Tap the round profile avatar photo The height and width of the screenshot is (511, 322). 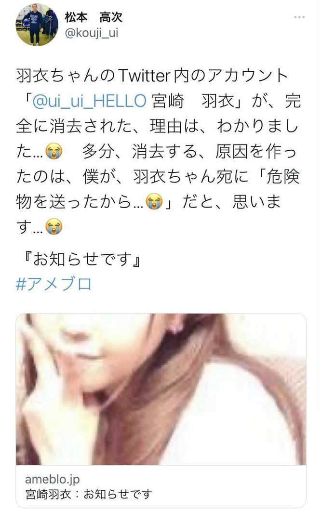click(x=37, y=25)
